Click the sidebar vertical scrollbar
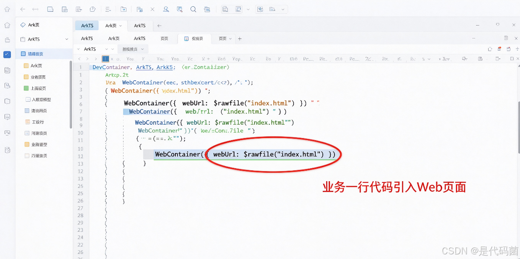The image size is (520, 259). click(71, 94)
